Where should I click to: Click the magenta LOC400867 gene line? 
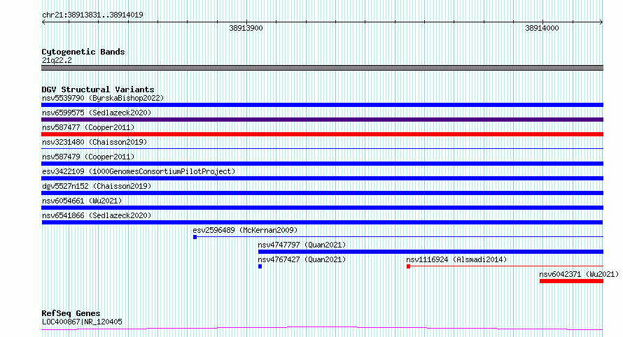[322, 329]
